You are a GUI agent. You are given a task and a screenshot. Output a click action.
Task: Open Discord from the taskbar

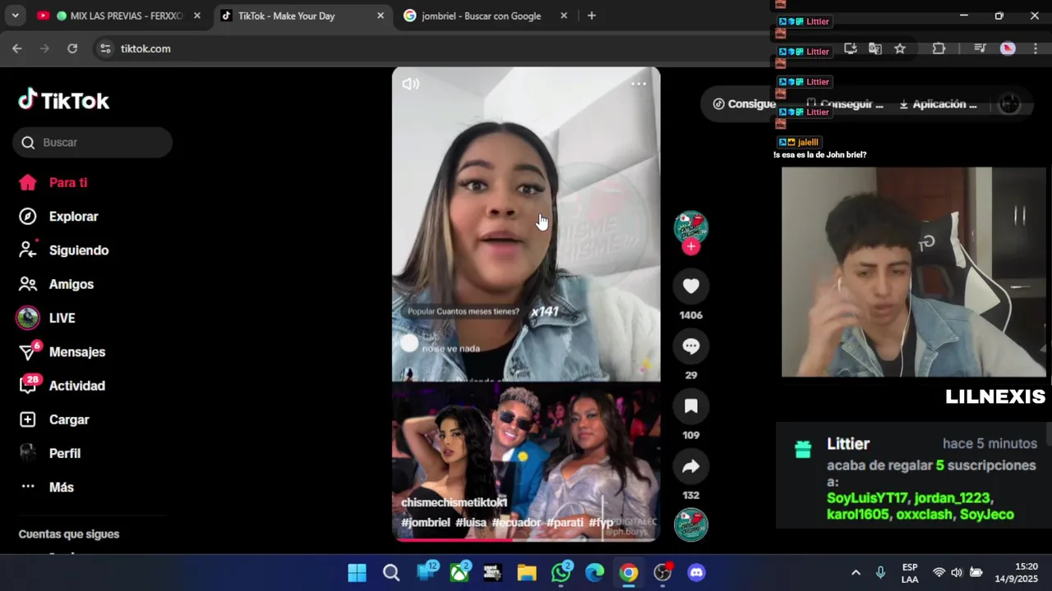[x=696, y=573]
